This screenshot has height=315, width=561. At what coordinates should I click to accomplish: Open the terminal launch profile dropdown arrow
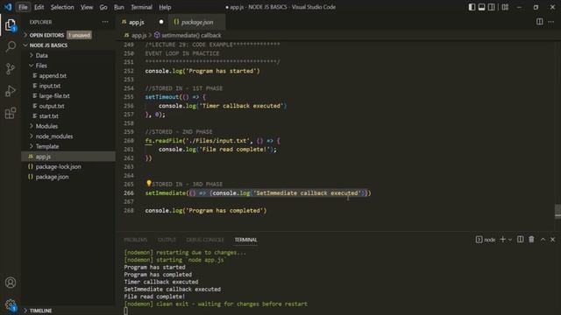510,240
